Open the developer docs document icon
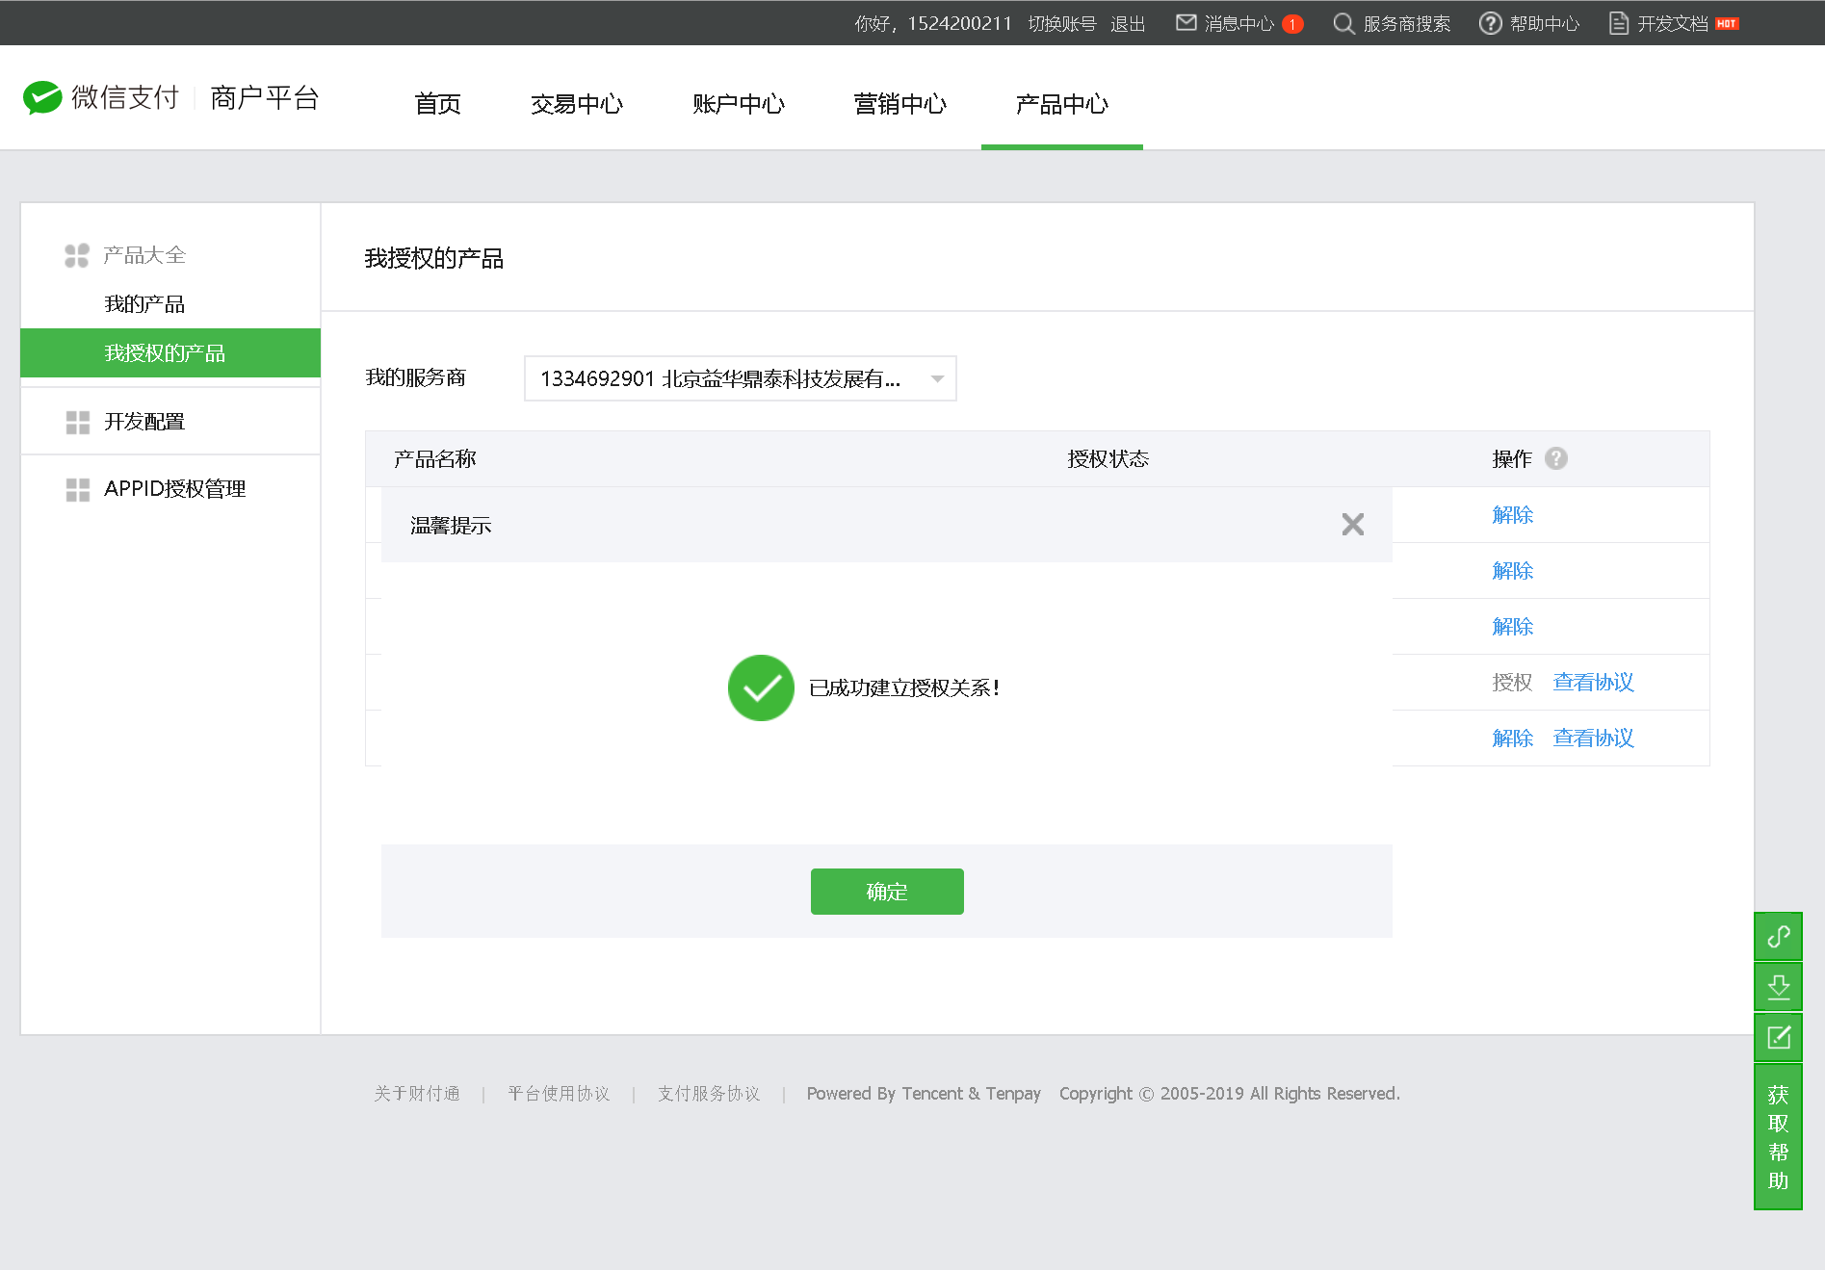 (1619, 23)
